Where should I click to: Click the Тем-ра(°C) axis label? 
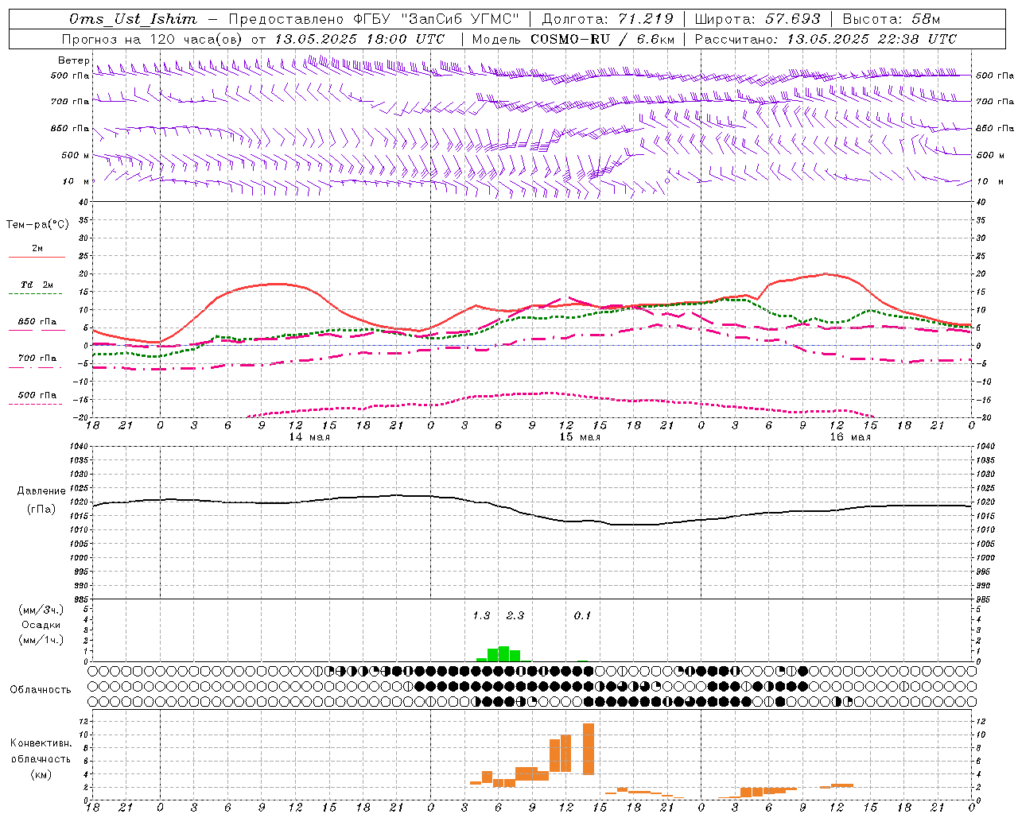[x=37, y=225]
